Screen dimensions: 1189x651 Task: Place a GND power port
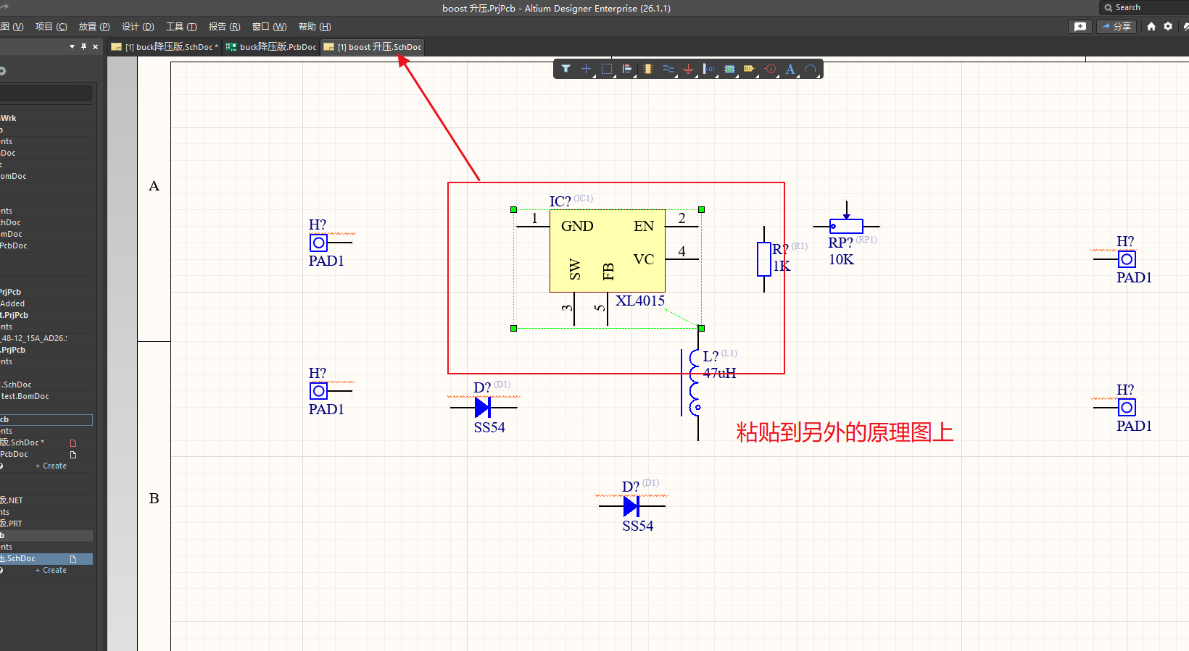coord(689,69)
